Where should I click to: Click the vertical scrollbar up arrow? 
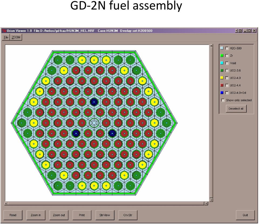point(211,46)
